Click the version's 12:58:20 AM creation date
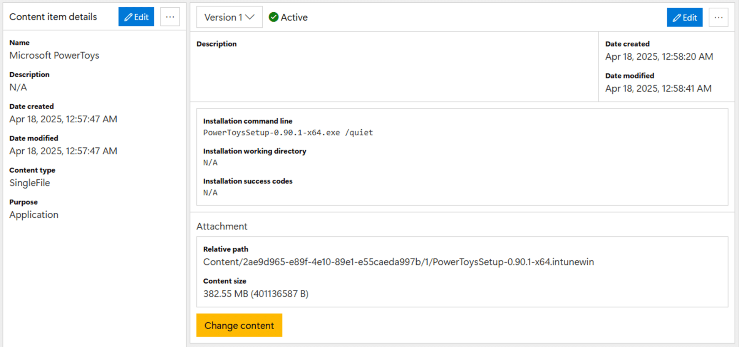The image size is (739, 347). (659, 57)
